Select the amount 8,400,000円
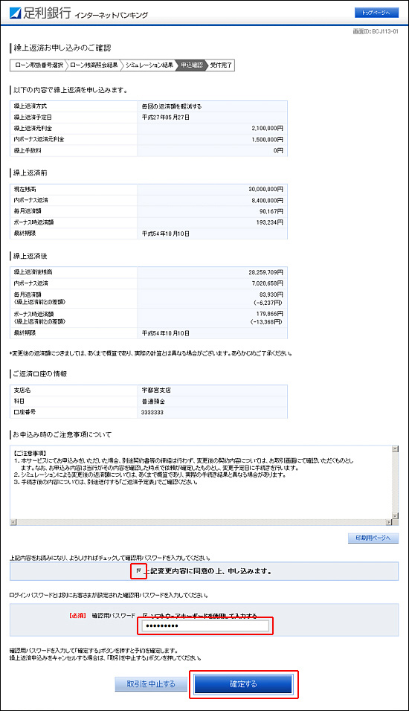 267,200
